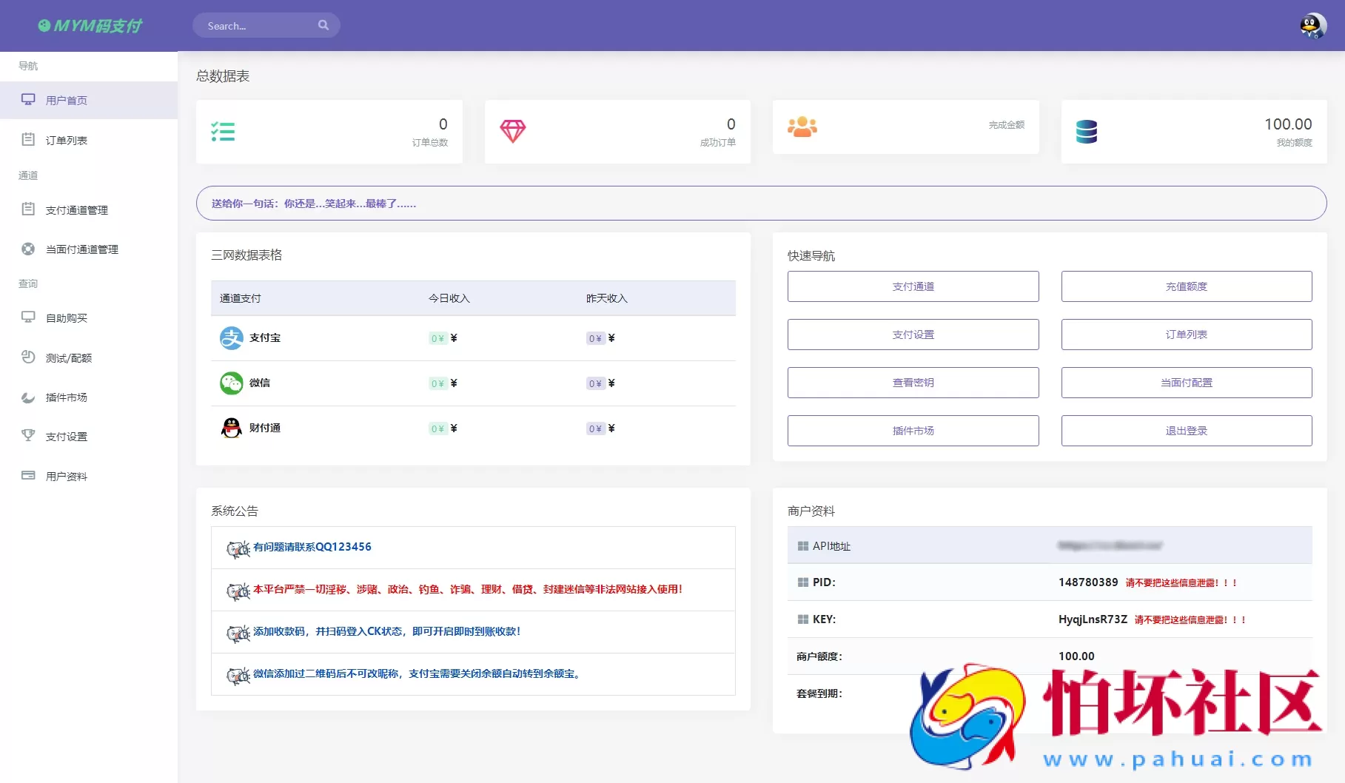Select 用户首页 in the sidebar
Screen dimensions: 1345x783
(65, 99)
